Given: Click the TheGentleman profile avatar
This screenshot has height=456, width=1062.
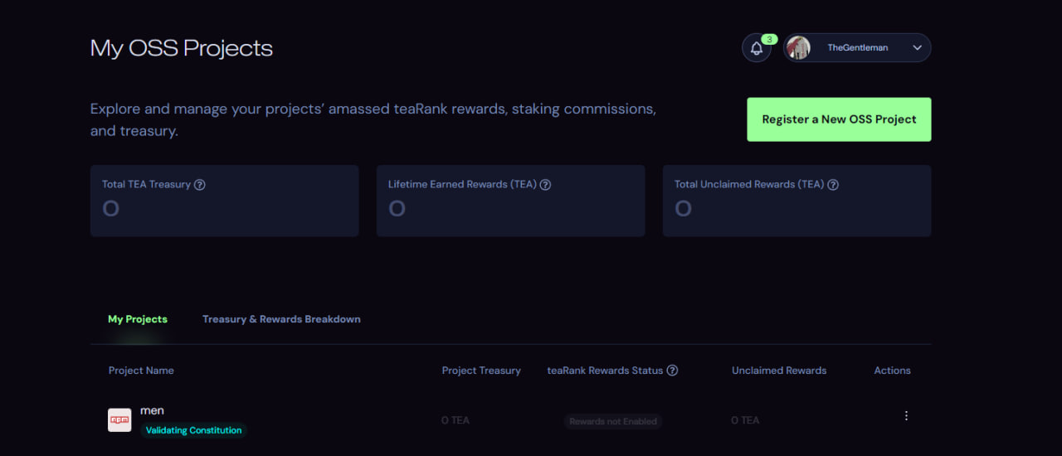Looking at the screenshot, I should (x=798, y=48).
